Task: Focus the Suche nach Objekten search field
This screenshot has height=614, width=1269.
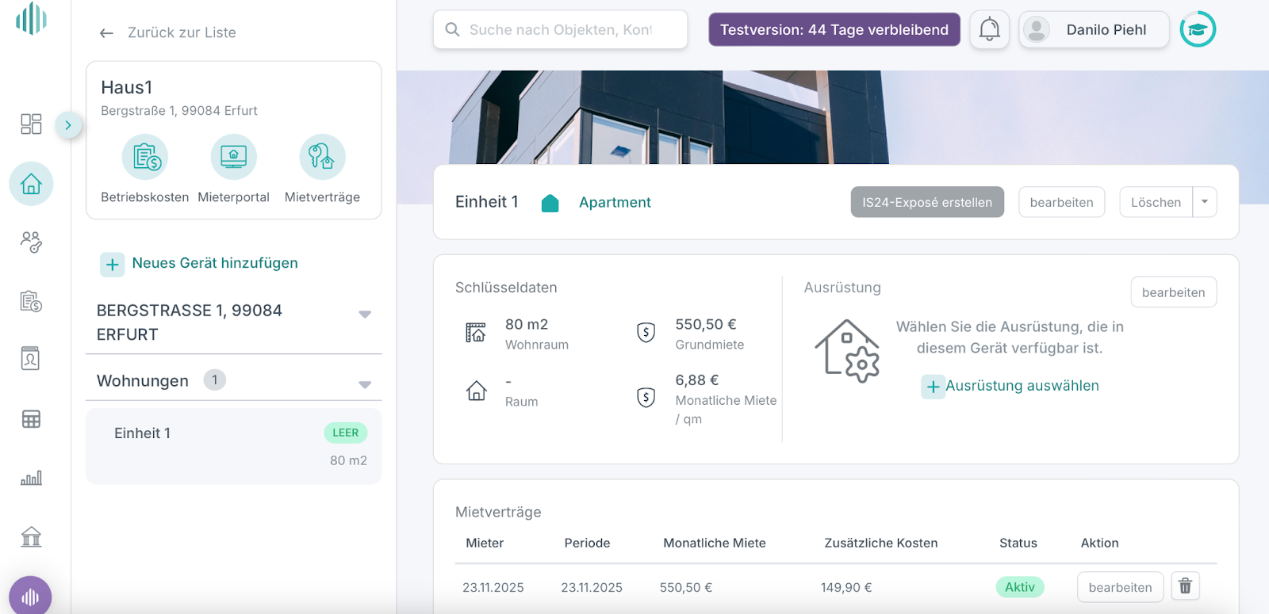Action: (560, 30)
